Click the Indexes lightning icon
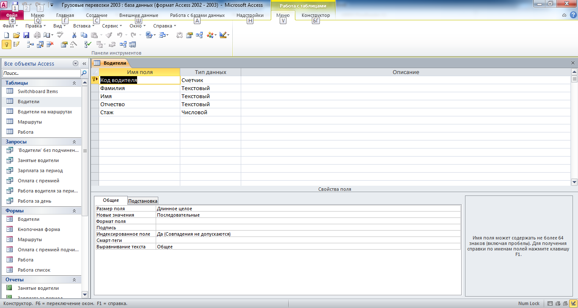578x308 pixels. click(x=16, y=44)
